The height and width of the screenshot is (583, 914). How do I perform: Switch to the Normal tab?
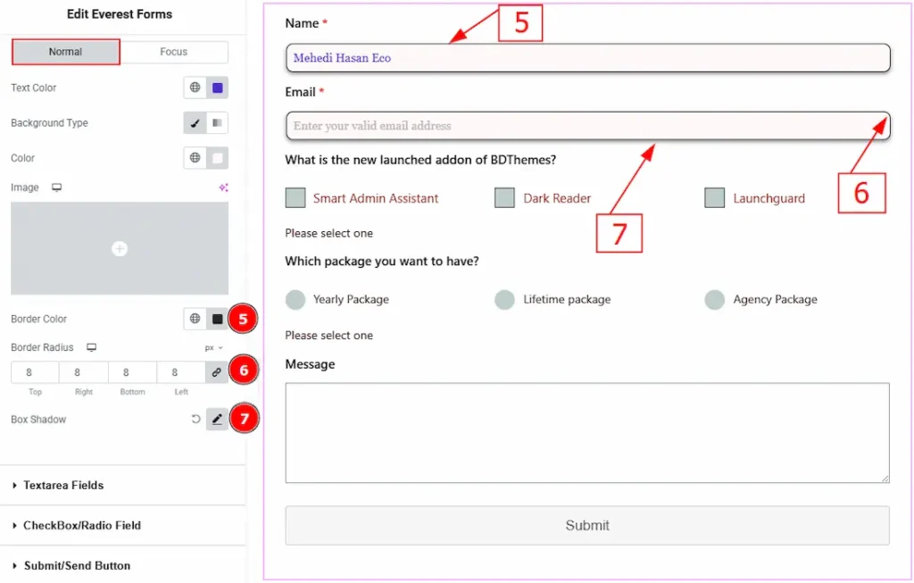point(65,52)
